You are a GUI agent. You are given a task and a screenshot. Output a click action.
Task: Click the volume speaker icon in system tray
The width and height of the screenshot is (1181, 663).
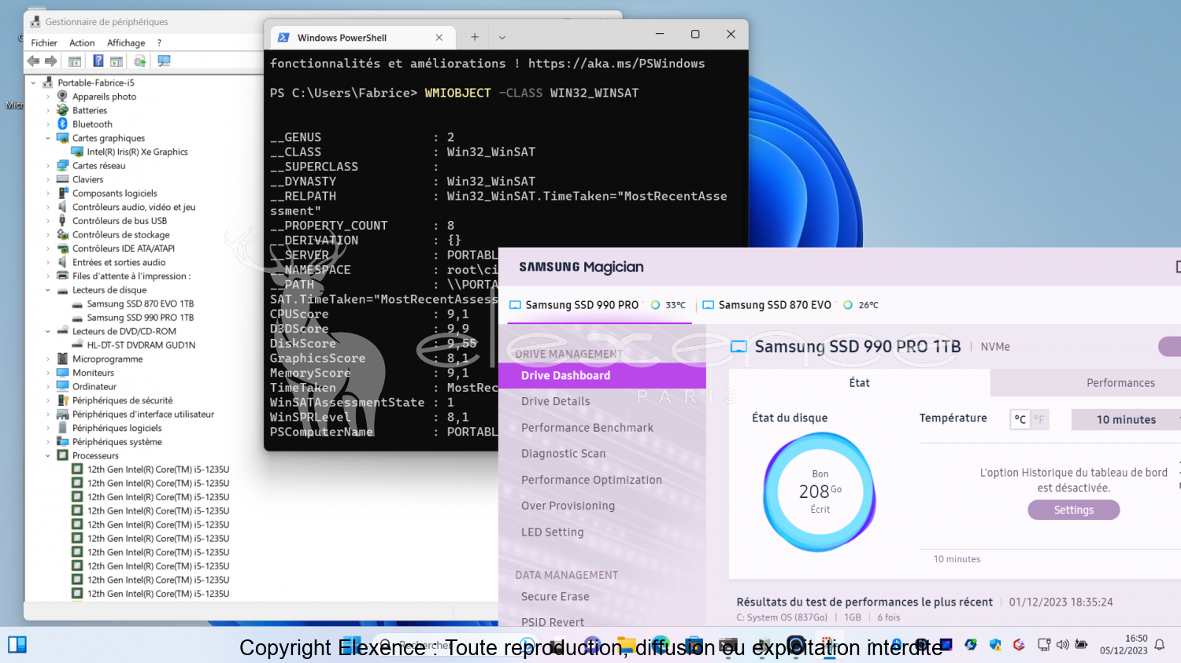tap(1063, 645)
